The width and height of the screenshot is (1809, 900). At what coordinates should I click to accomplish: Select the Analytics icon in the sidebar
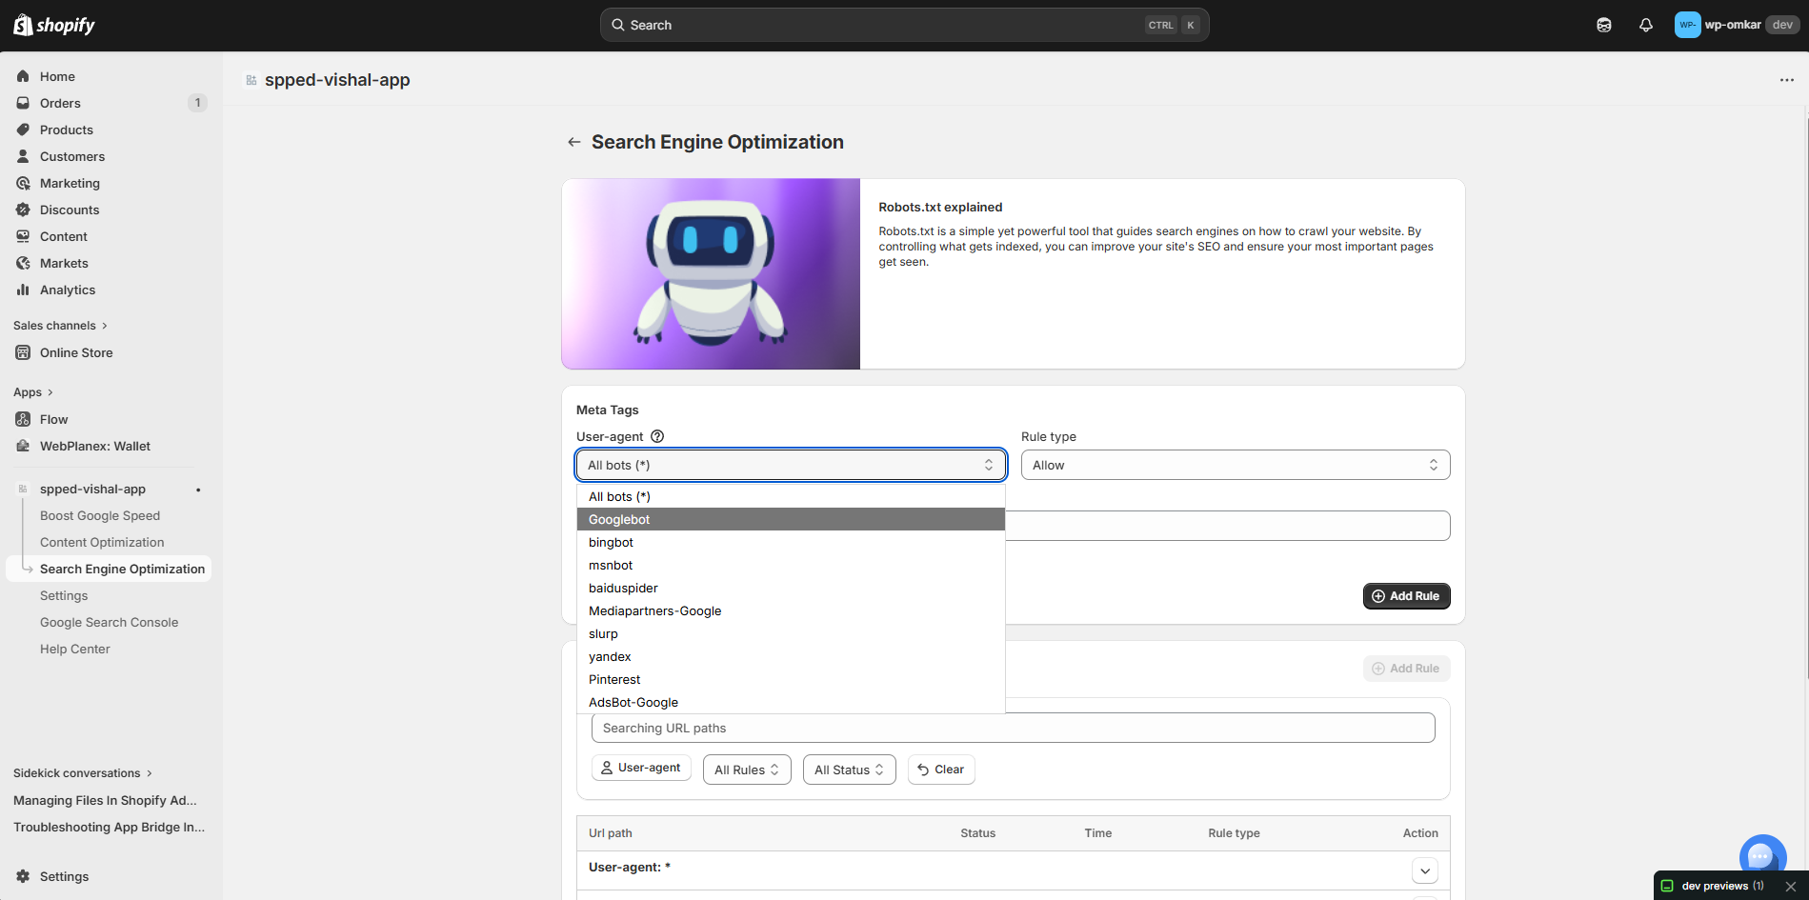tap(24, 290)
